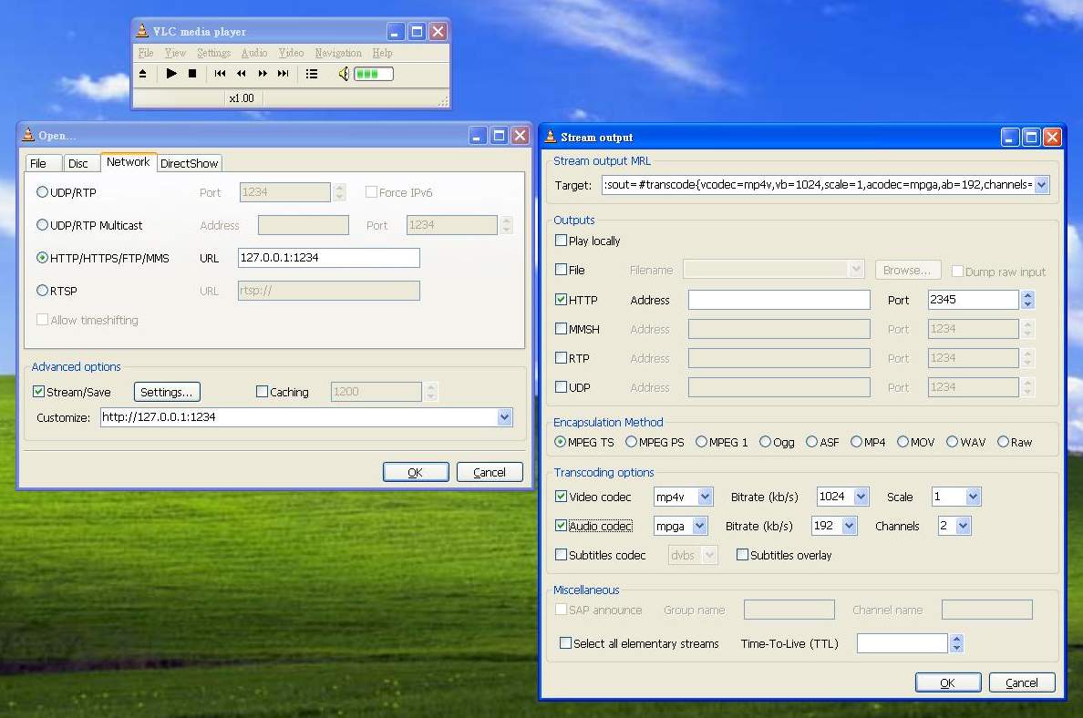Screen dimensions: 1083x718
Task: Skip to previous track in playlist
Action: tap(220, 74)
